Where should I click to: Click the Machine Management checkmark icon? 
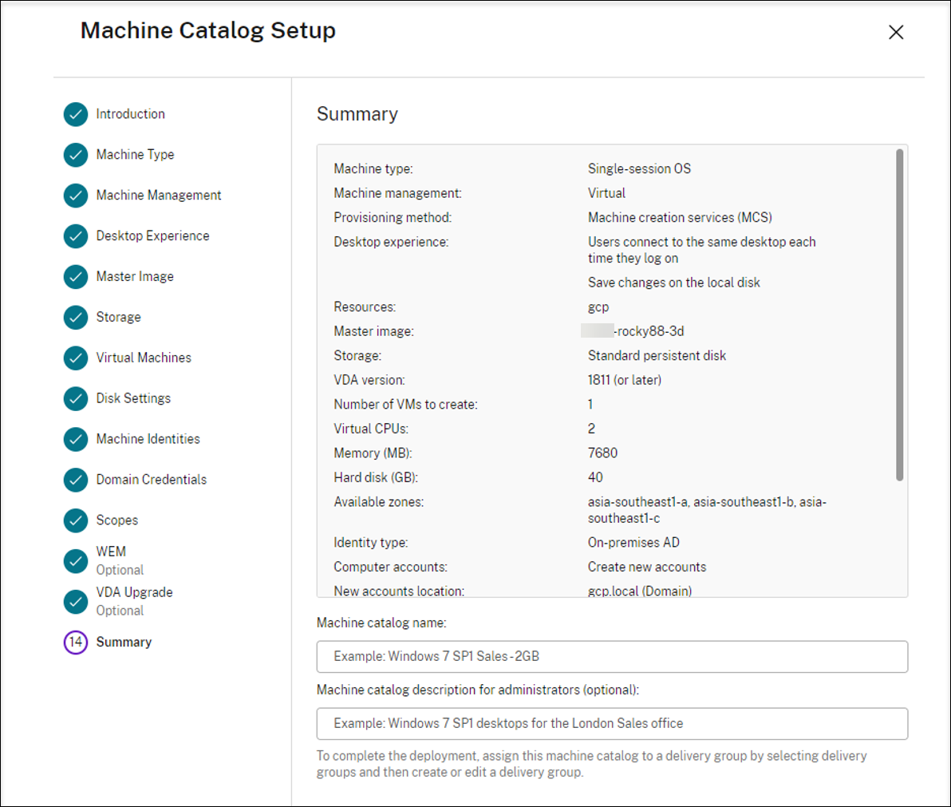coord(75,196)
